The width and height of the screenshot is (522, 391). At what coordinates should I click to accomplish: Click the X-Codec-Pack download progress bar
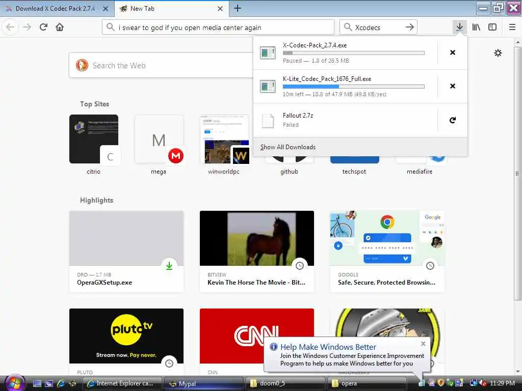pos(354,53)
